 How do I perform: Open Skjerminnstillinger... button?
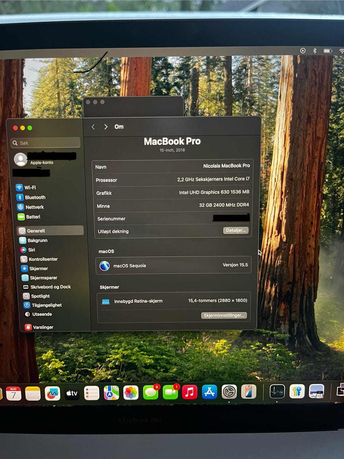point(224,315)
